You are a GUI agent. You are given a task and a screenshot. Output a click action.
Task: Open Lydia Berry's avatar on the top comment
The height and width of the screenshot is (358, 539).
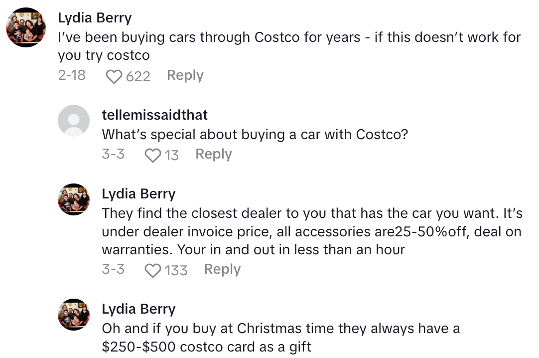point(26,27)
